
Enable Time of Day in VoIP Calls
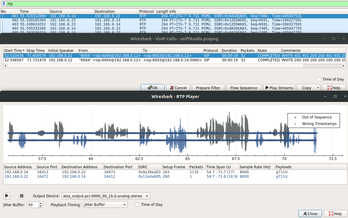click(319, 79)
